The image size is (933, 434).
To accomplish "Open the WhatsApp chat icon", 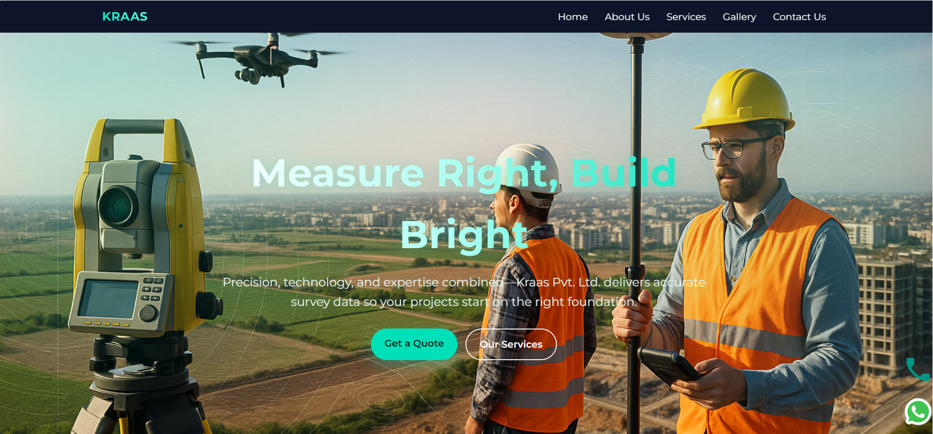I will tap(917, 412).
